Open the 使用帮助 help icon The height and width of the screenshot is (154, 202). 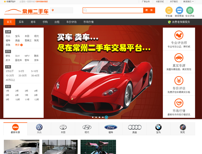179,10
